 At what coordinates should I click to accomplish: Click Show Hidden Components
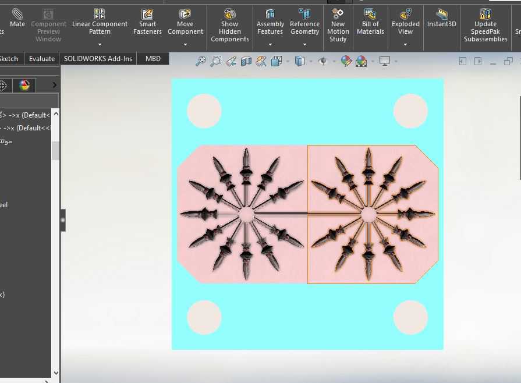(229, 25)
